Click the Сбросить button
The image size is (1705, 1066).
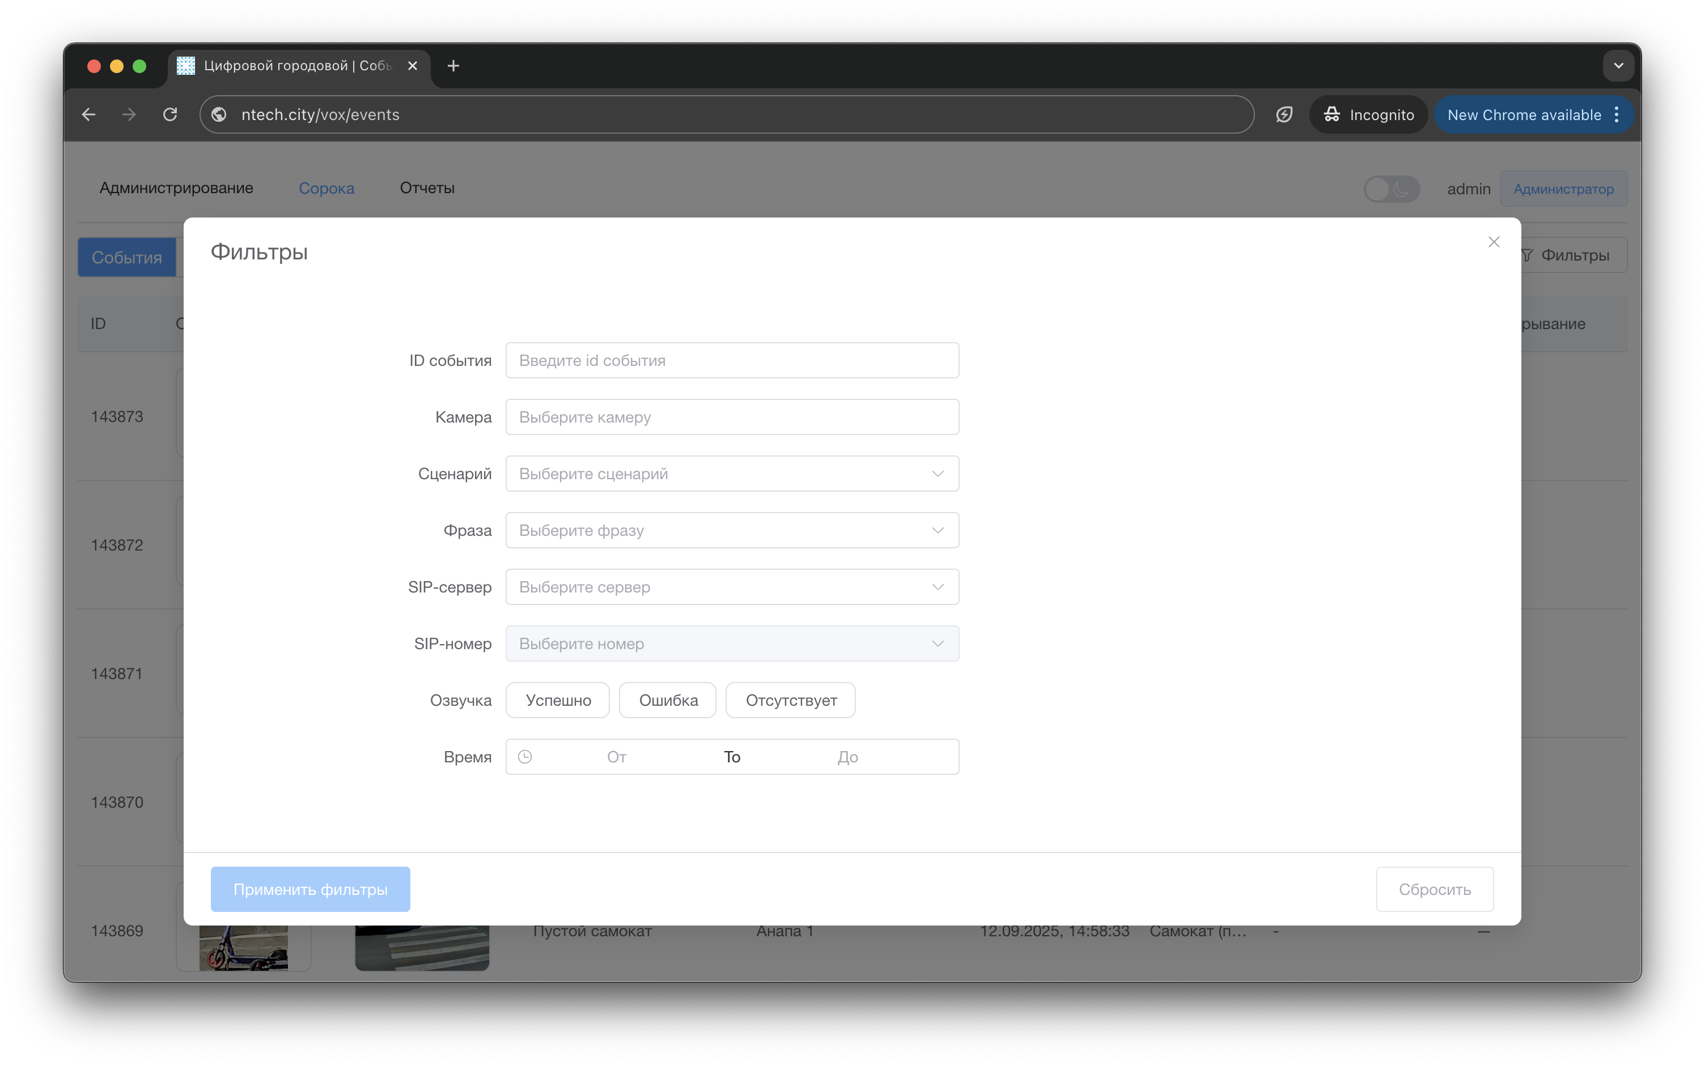click(x=1434, y=889)
